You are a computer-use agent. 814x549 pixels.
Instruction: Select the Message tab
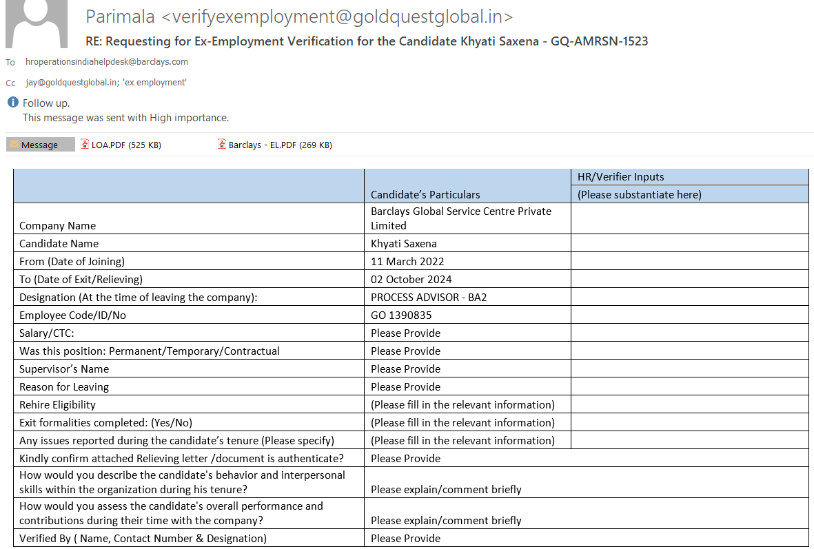point(41,145)
